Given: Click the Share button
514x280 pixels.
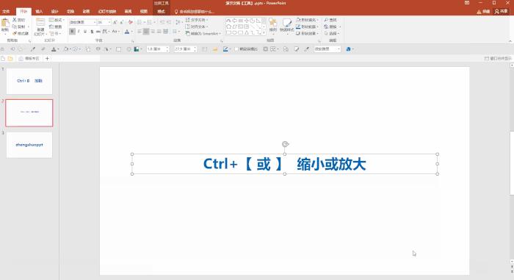Looking at the screenshot, I should tap(501, 12).
